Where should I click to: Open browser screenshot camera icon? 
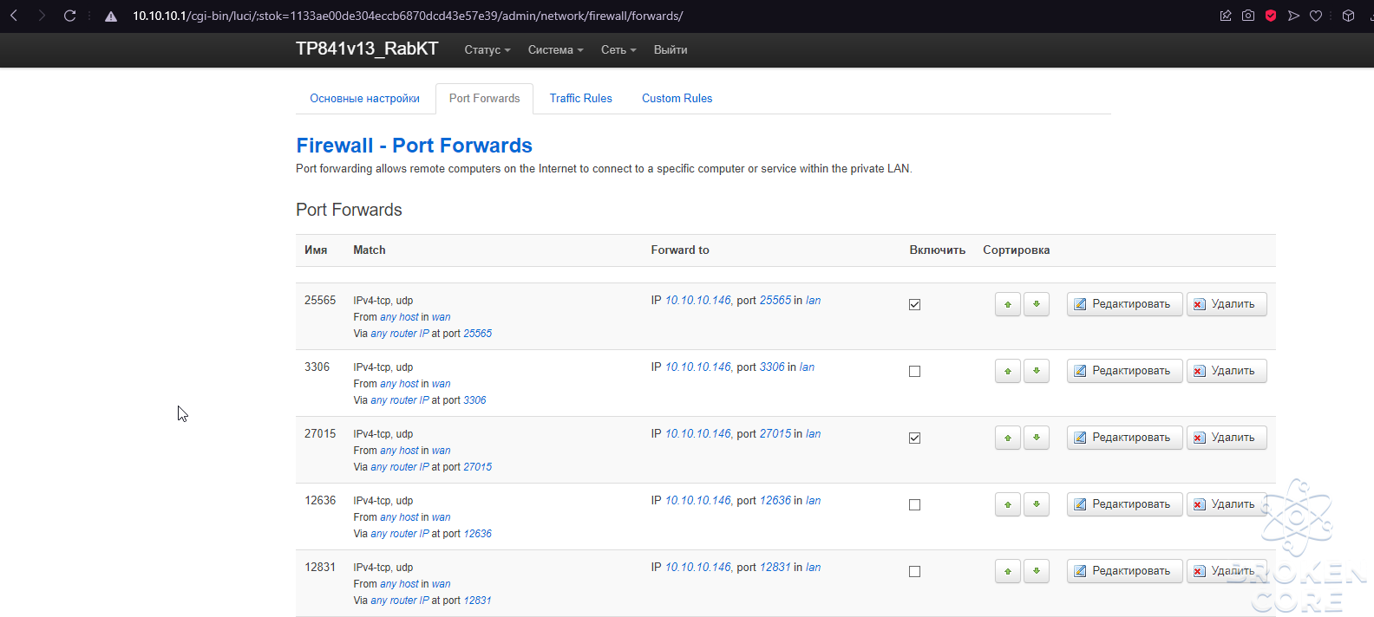1248,16
